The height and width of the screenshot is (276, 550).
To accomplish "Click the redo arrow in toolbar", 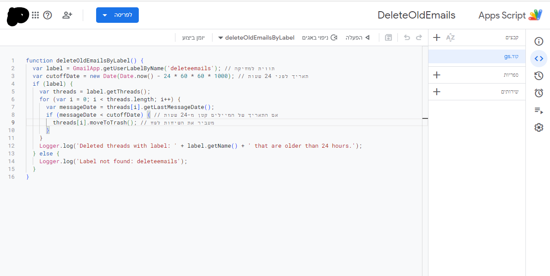I will (419, 38).
